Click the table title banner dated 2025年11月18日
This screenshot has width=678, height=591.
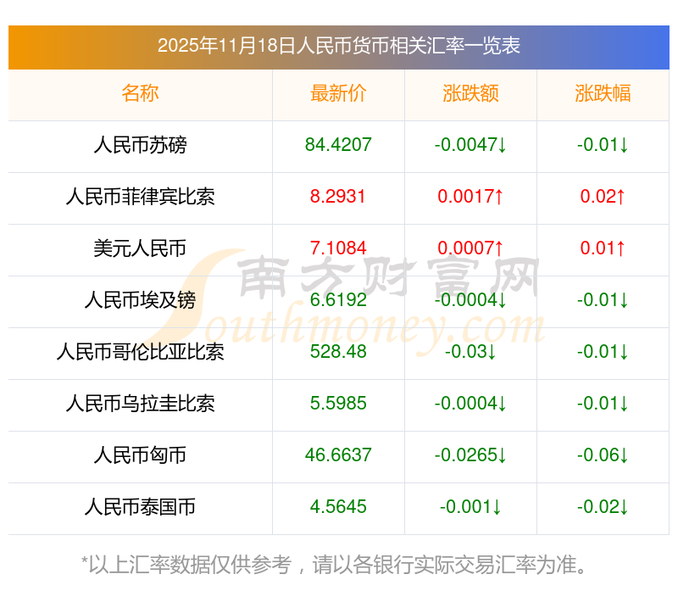pyautogui.click(x=339, y=47)
